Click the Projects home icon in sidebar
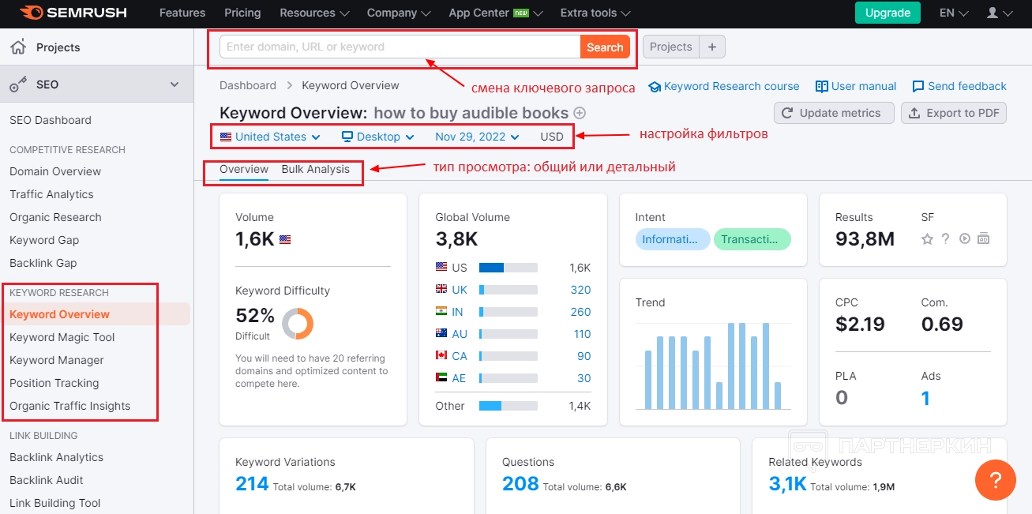The height and width of the screenshot is (514, 1032). (17, 47)
